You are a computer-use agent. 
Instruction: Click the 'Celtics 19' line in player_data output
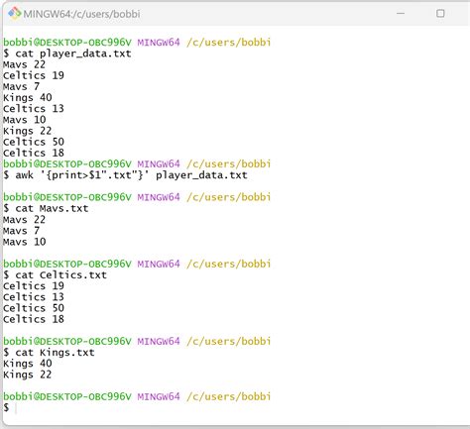pyautogui.click(x=34, y=75)
